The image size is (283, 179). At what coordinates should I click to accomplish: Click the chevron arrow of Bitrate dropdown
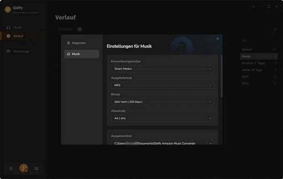click(210, 102)
